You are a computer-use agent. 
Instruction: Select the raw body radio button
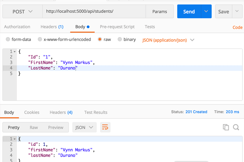pos(100,39)
